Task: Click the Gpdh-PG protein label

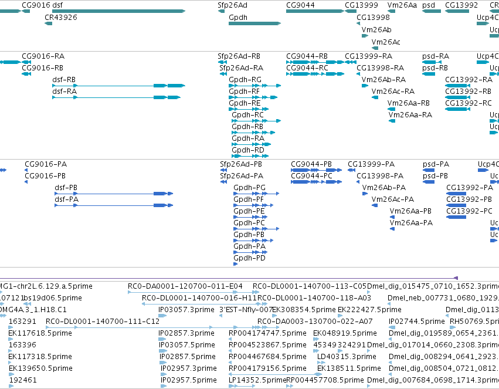Action: [x=250, y=188]
